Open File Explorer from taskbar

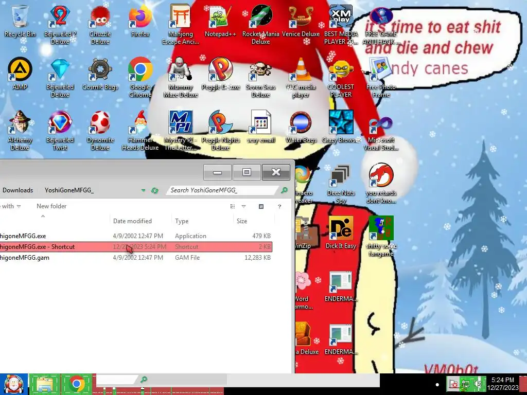coord(44,384)
